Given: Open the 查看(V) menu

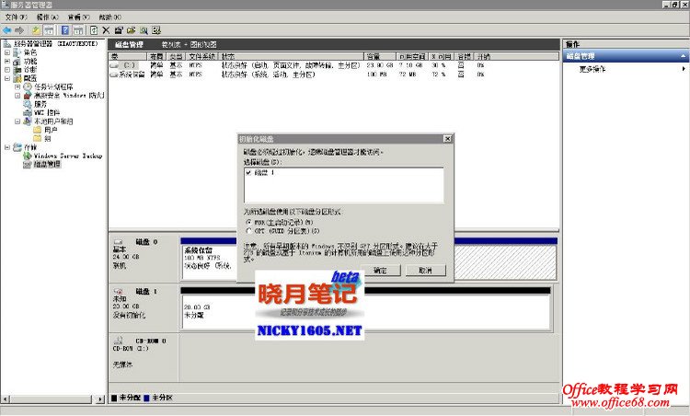Looking at the screenshot, I should coord(79,17).
